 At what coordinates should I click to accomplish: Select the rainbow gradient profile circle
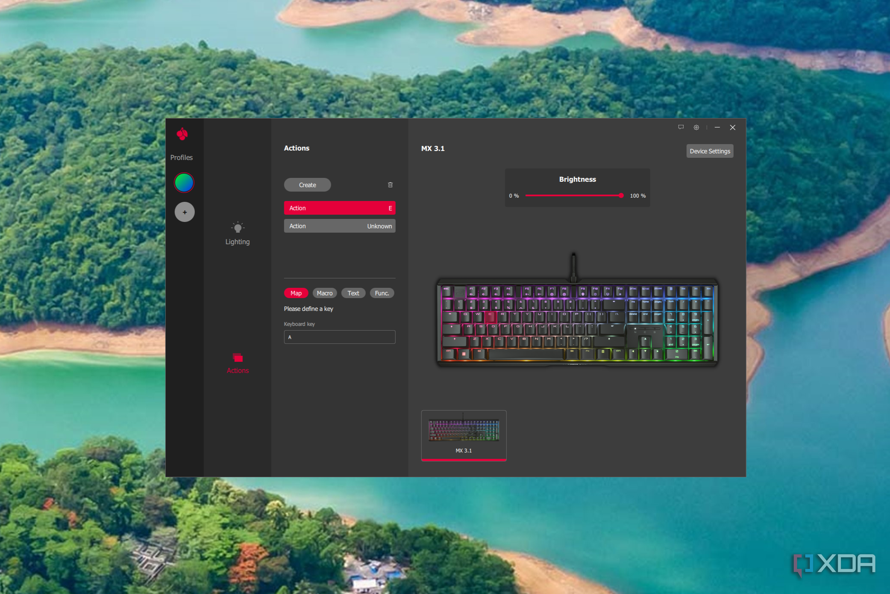point(184,183)
